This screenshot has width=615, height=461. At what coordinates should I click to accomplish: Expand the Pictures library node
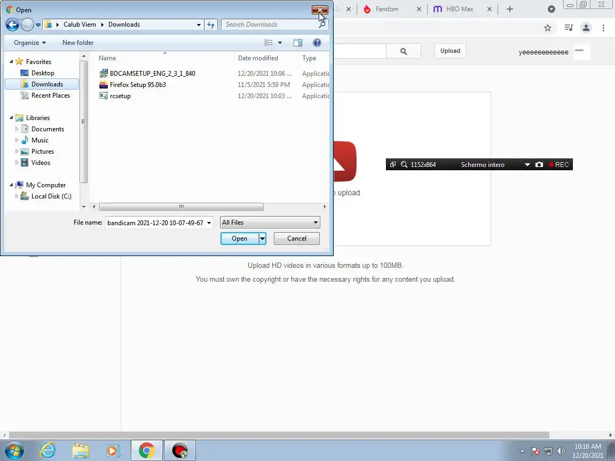tap(17, 152)
